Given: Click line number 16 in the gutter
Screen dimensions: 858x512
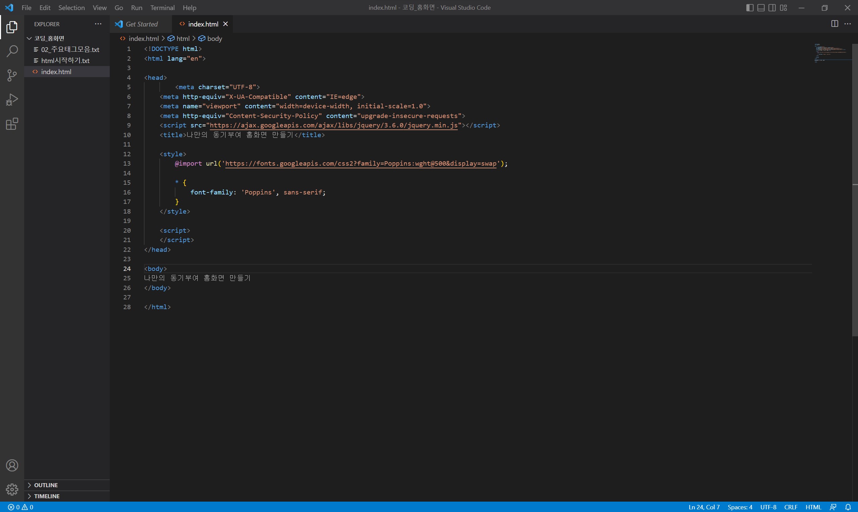Looking at the screenshot, I should point(127,192).
